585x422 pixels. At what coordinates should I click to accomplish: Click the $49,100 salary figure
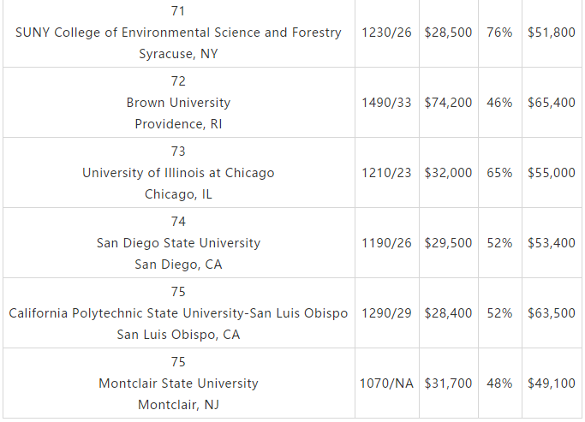pyautogui.click(x=552, y=383)
